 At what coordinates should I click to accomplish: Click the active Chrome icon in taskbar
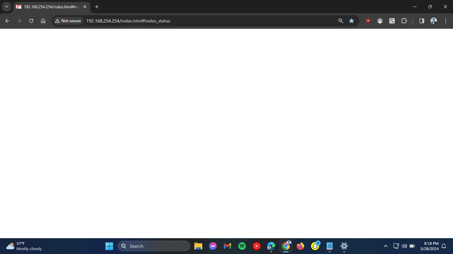286,246
